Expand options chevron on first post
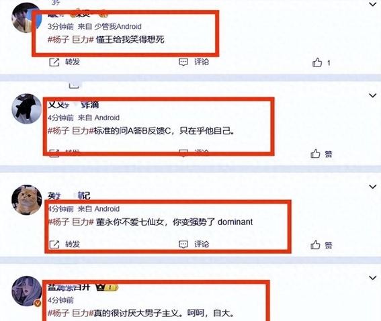 372,4
